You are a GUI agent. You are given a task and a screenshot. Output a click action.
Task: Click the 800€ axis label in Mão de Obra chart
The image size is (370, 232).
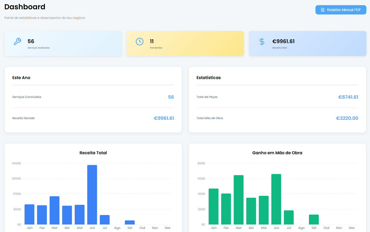click(x=201, y=163)
